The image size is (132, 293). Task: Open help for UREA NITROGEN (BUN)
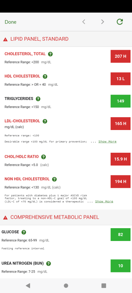pos(49,264)
